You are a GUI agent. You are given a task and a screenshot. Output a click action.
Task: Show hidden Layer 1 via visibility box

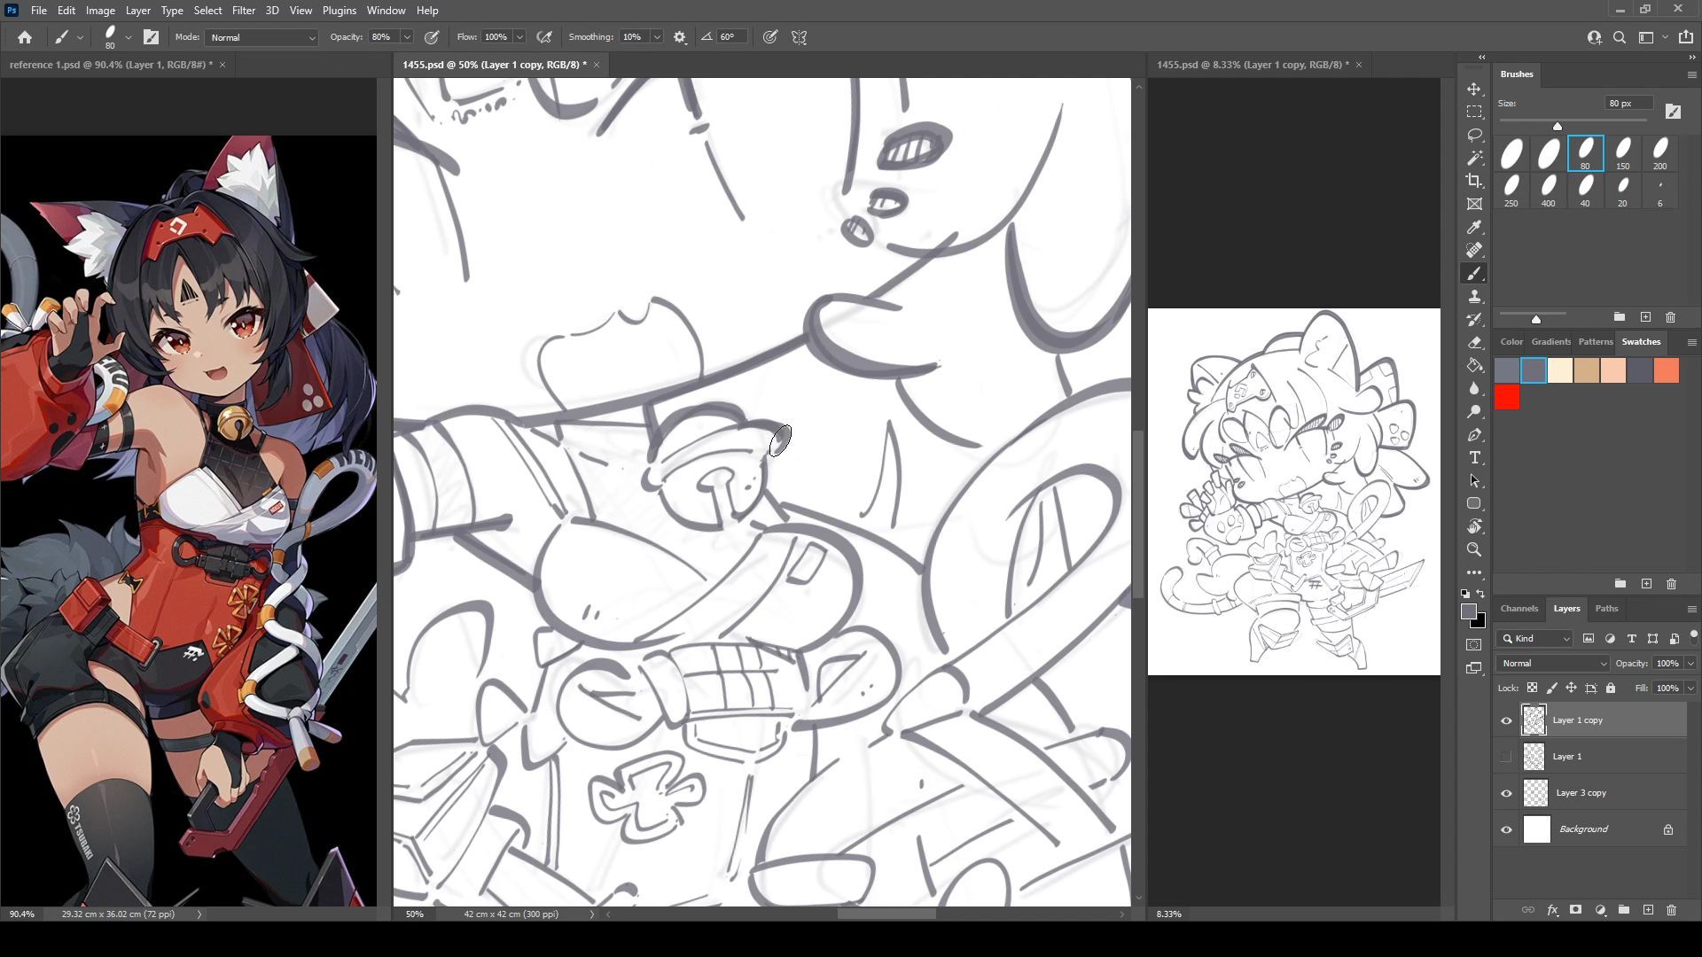pos(1506,757)
